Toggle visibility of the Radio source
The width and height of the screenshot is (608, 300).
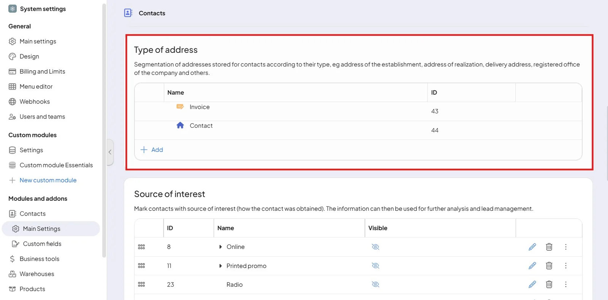375,284
